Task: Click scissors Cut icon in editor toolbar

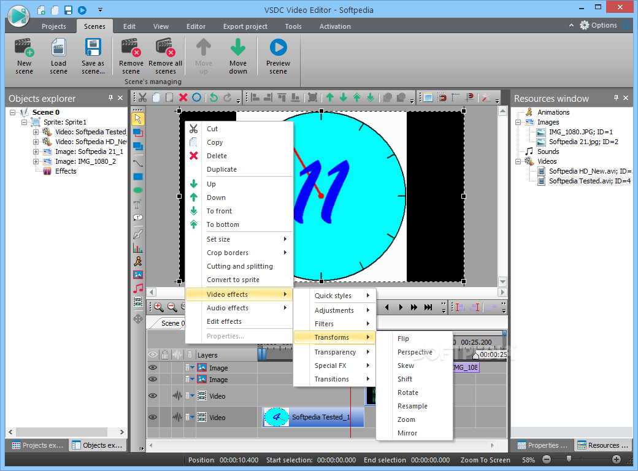Action: pyautogui.click(x=142, y=98)
